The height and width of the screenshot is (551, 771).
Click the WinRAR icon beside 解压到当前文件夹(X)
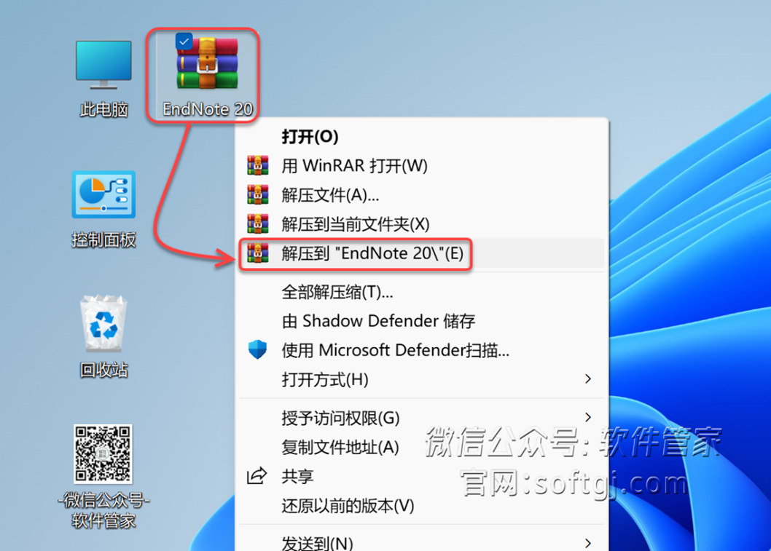tap(258, 224)
